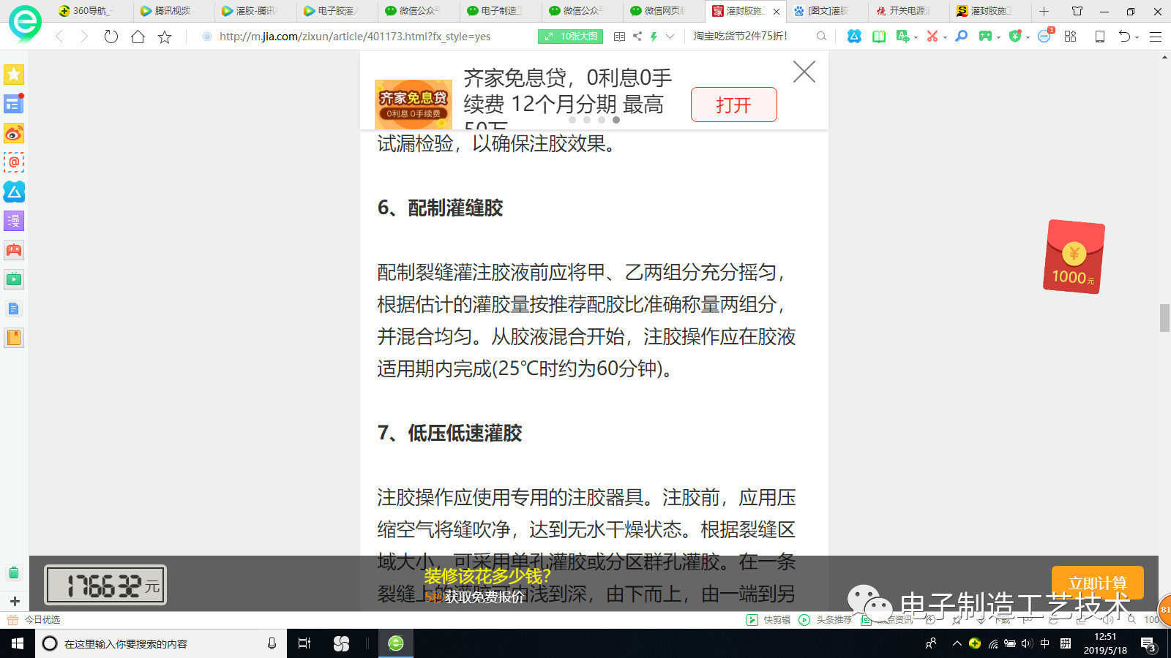This screenshot has width=1171, height=658.
Task: Open the mail @ sidebar icon
Action: 14,162
